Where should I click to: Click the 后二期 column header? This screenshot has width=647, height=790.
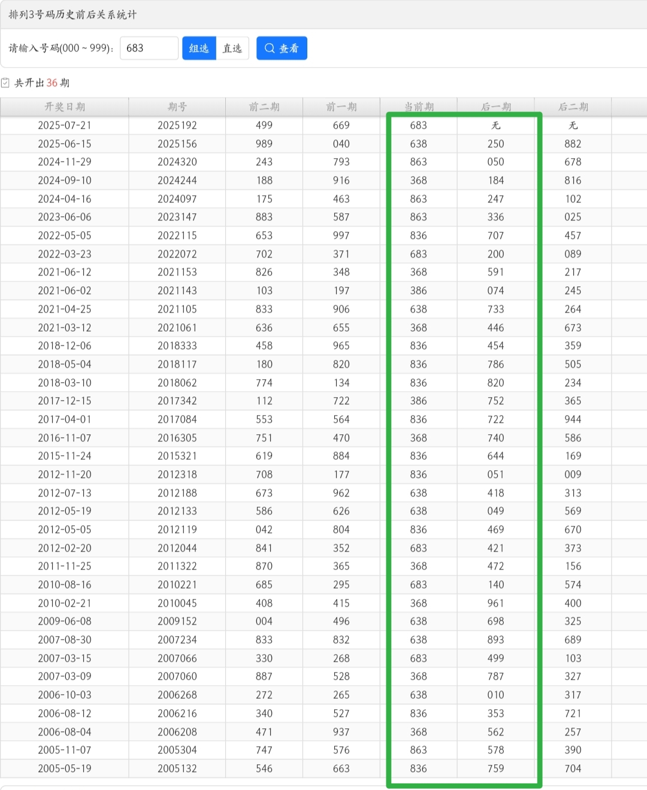[x=573, y=107]
